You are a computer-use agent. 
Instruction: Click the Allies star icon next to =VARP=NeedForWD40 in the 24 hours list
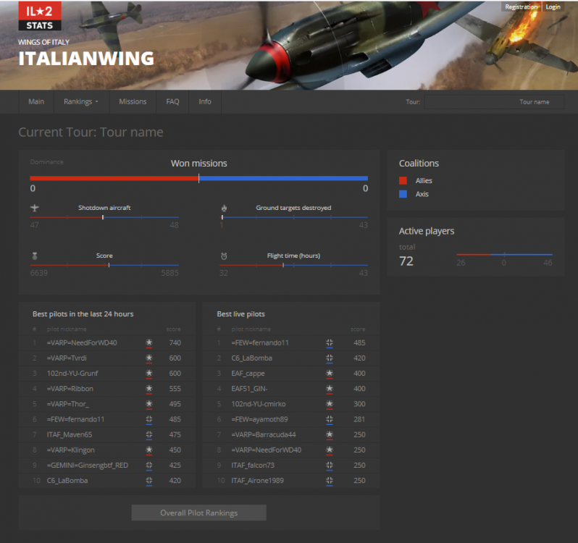(x=148, y=342)
